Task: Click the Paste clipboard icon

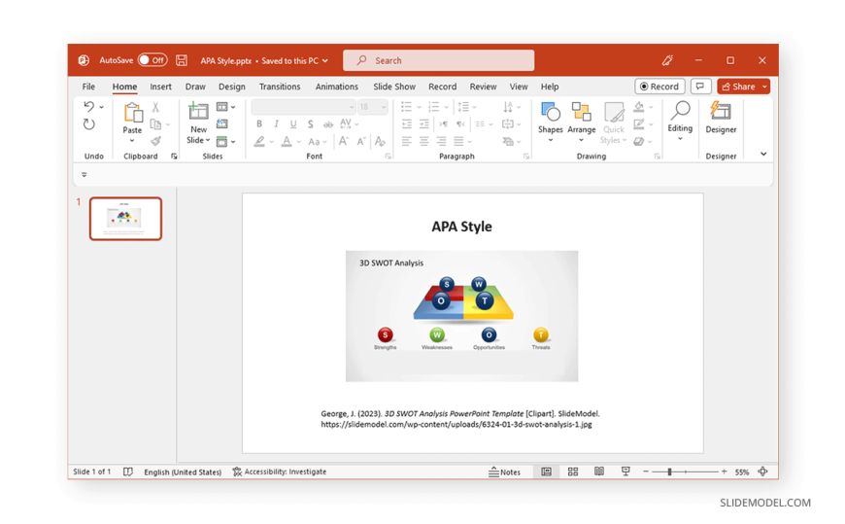Action: pyautogui.click(x=132, y=115)
